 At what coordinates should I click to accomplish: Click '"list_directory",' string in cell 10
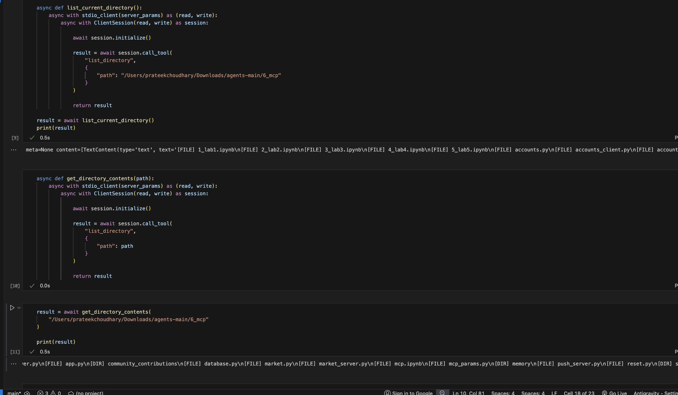tap(110, 231)
